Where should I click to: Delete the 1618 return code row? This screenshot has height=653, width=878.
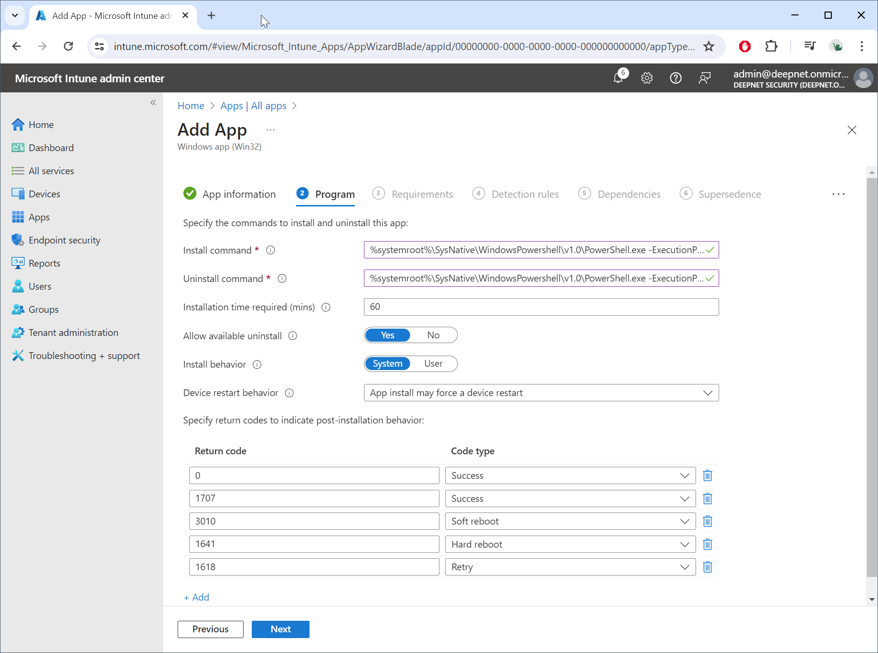[708, 567]
